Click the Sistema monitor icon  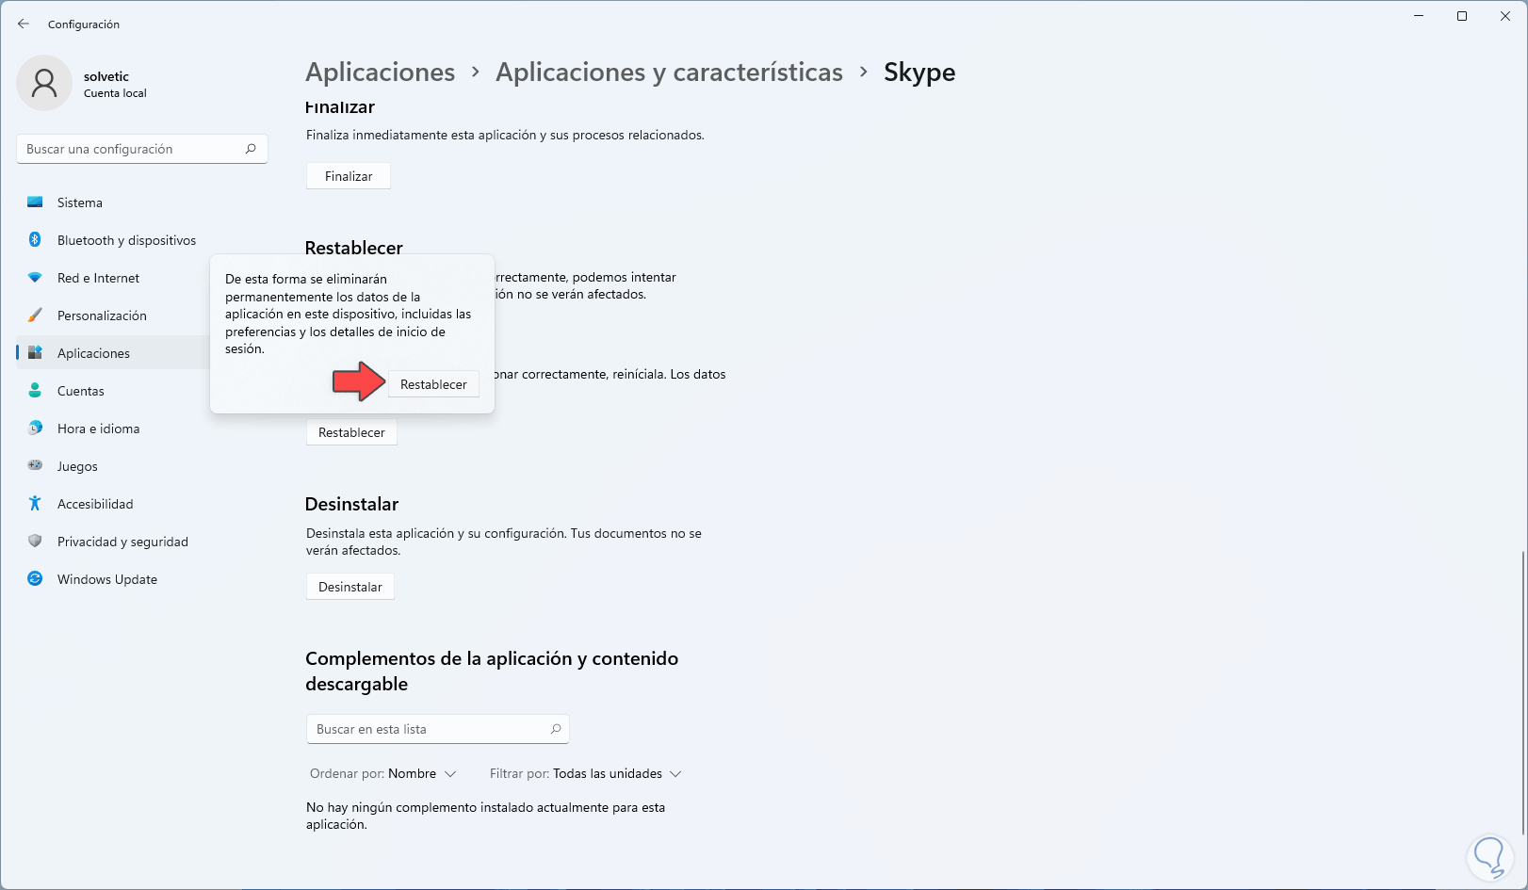click(35, 202)
